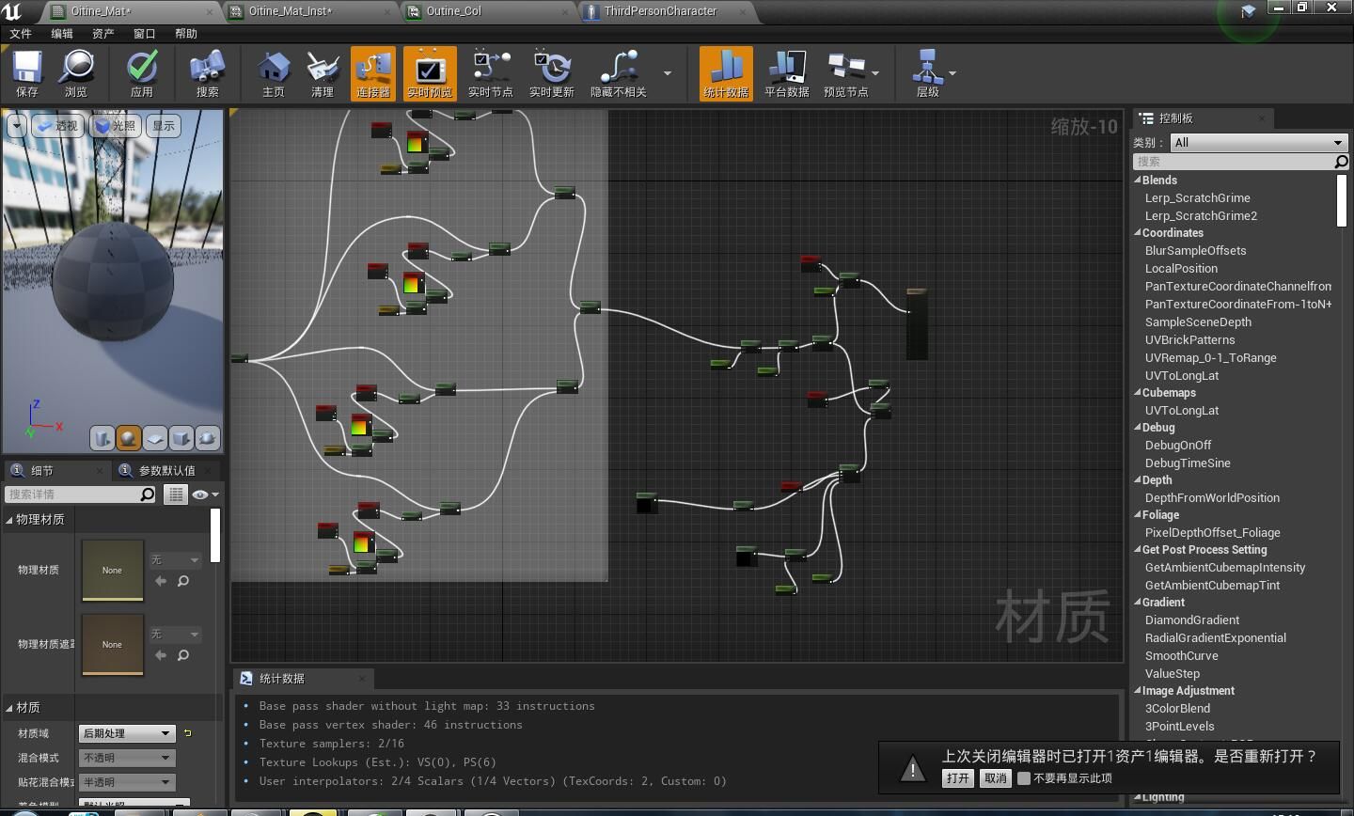This screenshot has width=1354, height=816.
Task: Click 打开 in the reopen notification
Action: pyautogui.click(x=957, y=778)
